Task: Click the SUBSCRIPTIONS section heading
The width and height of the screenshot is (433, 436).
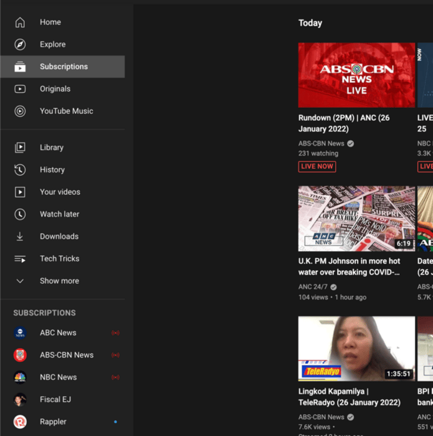Action: click(x=44, y=313)
